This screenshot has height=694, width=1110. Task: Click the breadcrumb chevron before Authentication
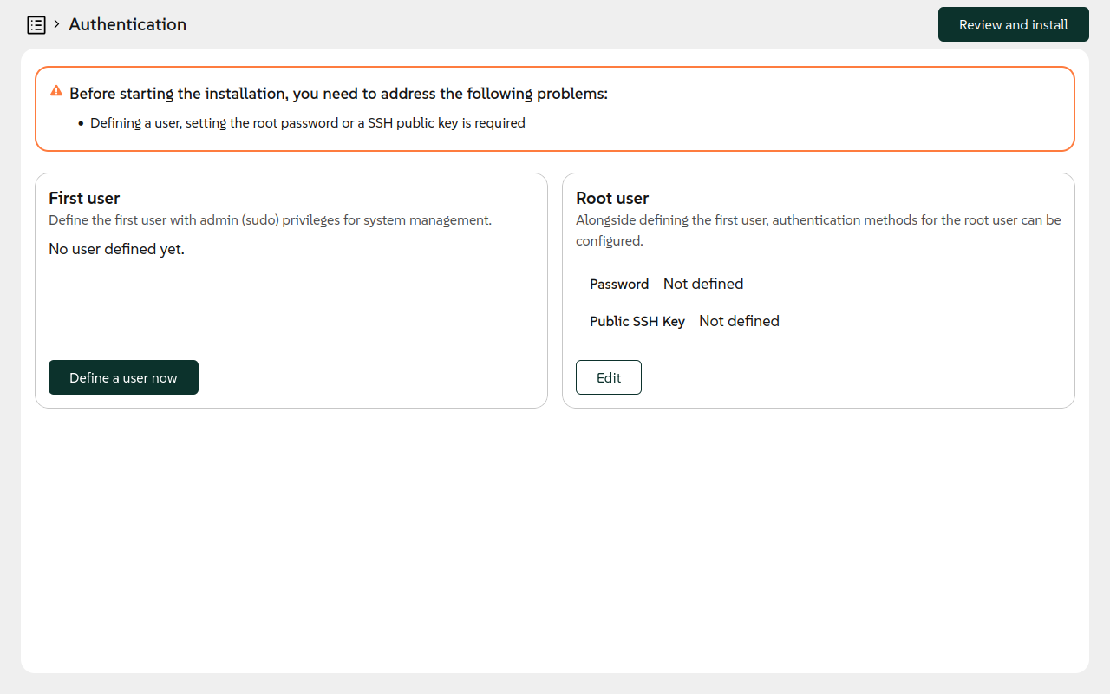click(x=57, y=24)
